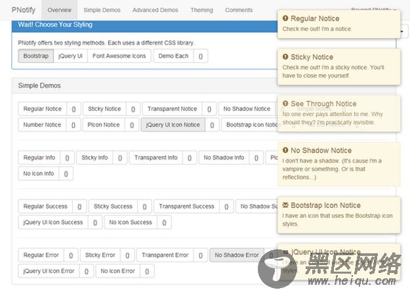Trigger the Regular Notice button
Image resolution: width=410 pixels, height=292 pixels.
click(x=43, y=109)
